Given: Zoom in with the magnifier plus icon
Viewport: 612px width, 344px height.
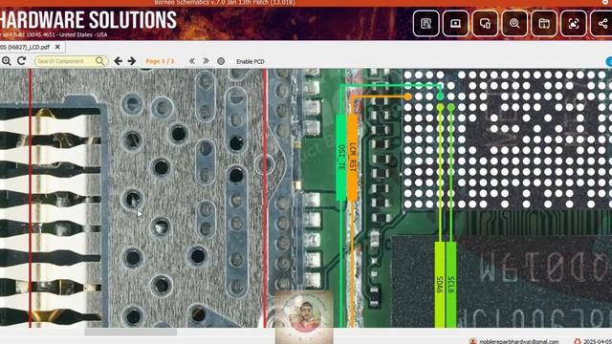Looking at the screenshot, I should (x=7, y=61).
